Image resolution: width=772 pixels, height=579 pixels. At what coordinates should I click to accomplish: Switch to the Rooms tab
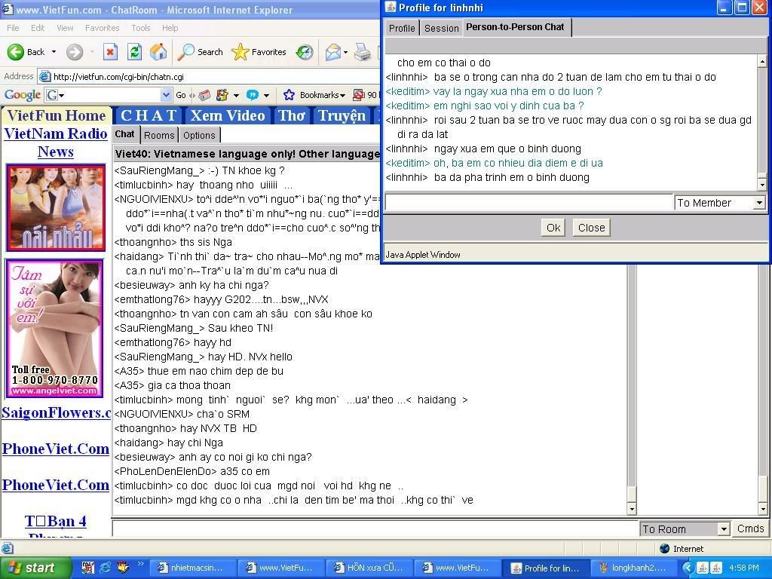coord(159,136)
